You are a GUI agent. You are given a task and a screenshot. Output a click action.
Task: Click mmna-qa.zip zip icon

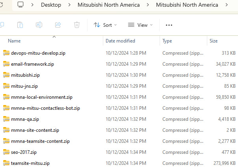[6, 119]
